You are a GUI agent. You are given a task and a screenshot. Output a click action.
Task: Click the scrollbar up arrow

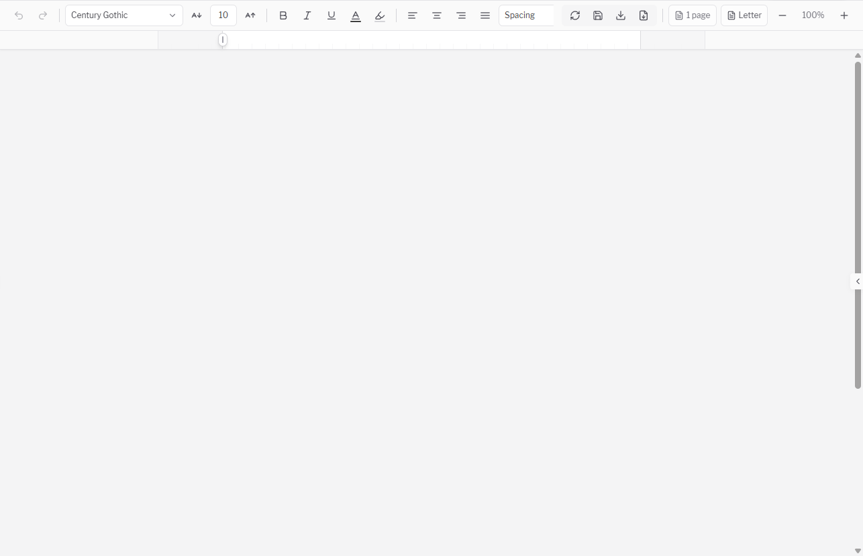[858, 56]
